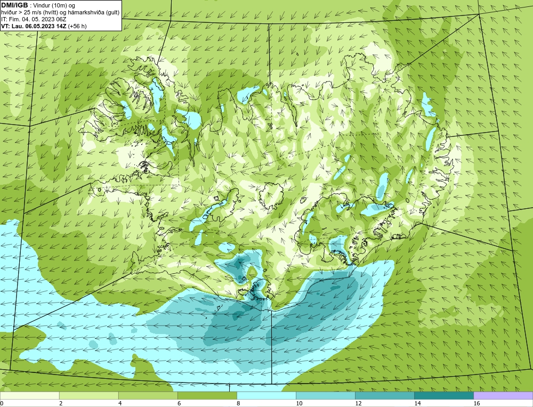Click the 4–6 m/s green legend swatch
Image resolution: width=533 pixels, height=407 pixels.
(148, 395)
